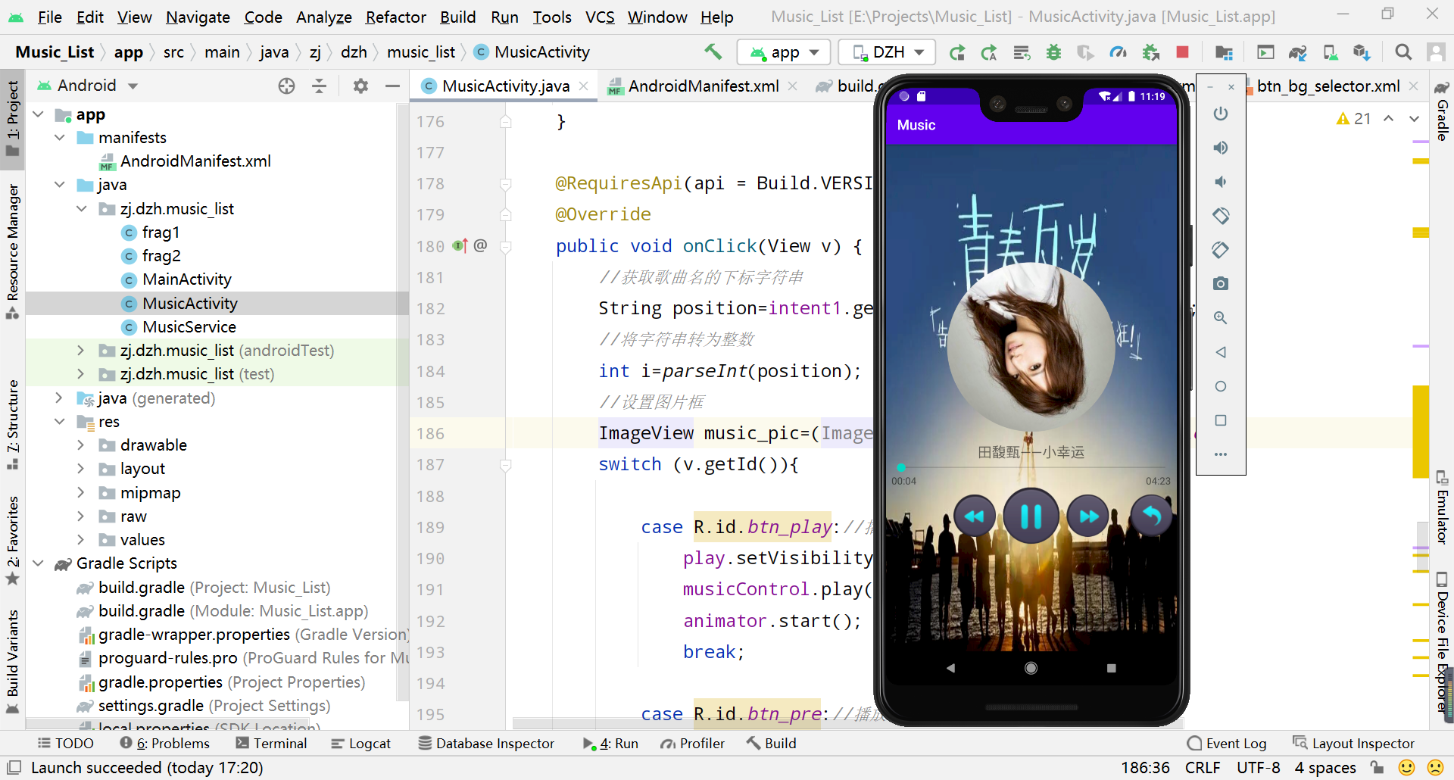This screenshot has width=1454, height=780.
Task: Click the build hammer icon in the toolbar
Action: pyautogui.click(x=713, y=51)
